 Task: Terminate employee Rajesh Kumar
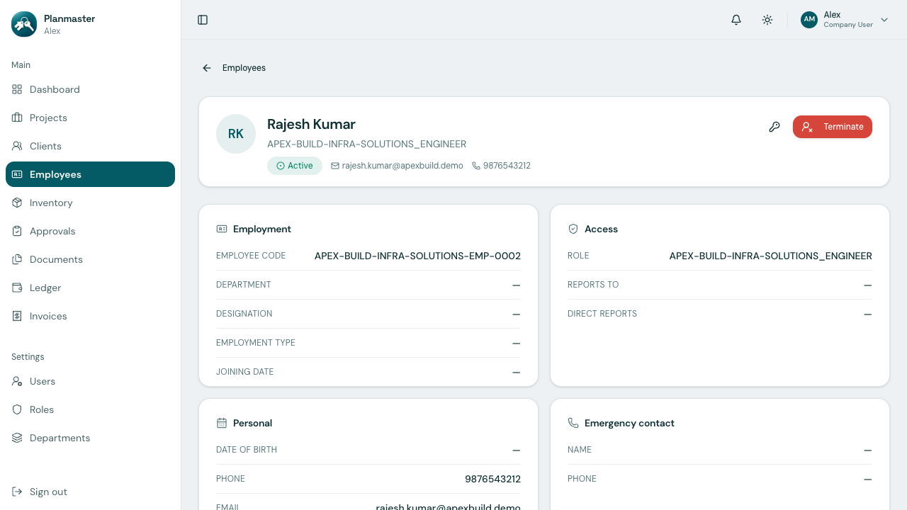[833, 127]
